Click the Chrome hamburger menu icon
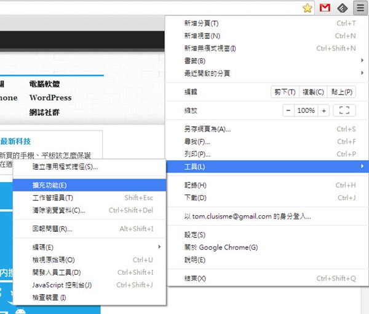Viewport: 369px width, 314px height. click(360, 7)
